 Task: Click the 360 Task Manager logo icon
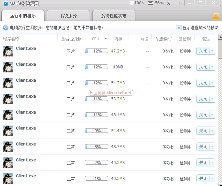click(x=5, y=4)
